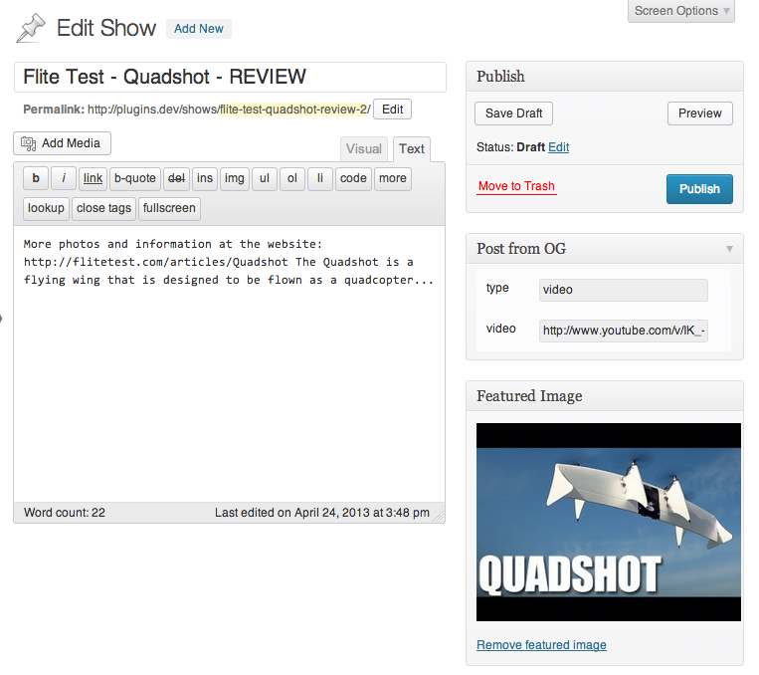Click the highlighted permalink slug text
Screen dimensions: 759x675
(x=294, y=110)
